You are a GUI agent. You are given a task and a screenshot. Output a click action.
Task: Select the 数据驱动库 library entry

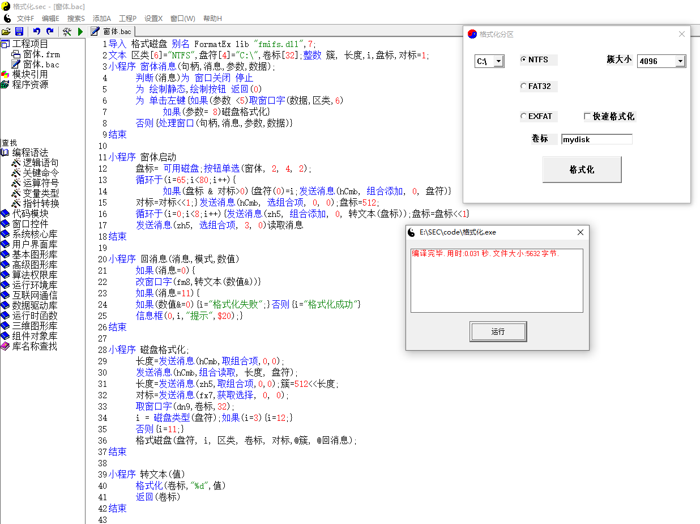(35, 305)
